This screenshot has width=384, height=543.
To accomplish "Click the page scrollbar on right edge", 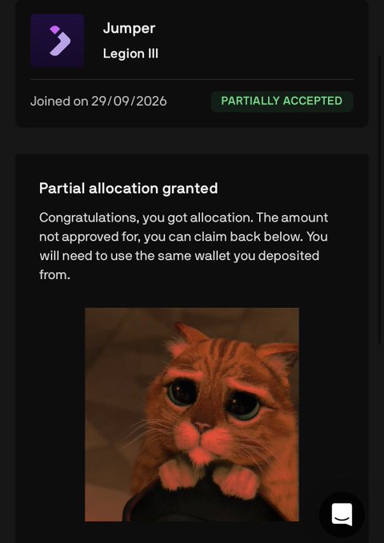I will (381, 199).
